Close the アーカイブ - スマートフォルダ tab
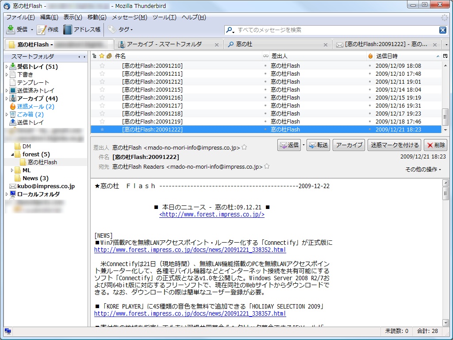This screenshot has width=453, height=340. coord(217,45)
